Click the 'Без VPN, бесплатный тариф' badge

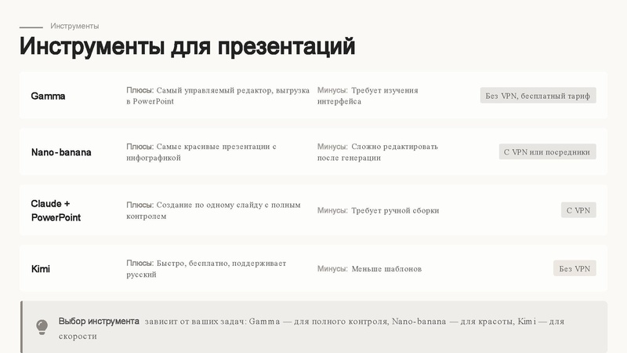pyautogui.click(x=538, y=96)
